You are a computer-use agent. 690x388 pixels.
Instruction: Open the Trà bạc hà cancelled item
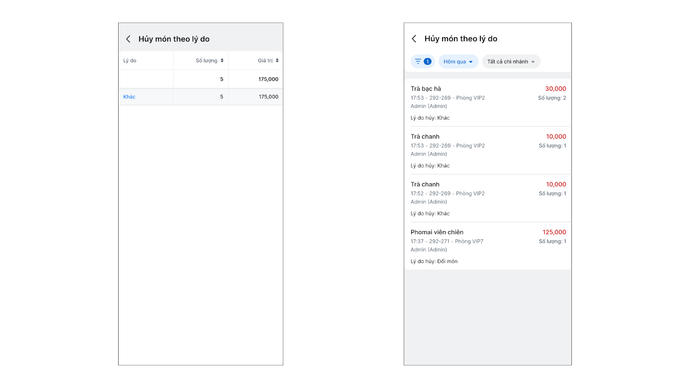pyautogui.click(x=426, y=89)
